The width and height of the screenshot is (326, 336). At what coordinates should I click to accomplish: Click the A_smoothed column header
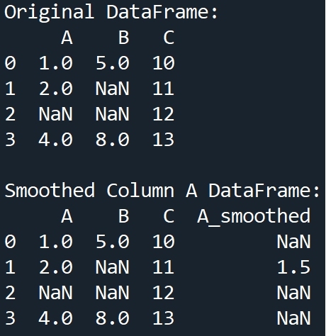click(254, 216)
